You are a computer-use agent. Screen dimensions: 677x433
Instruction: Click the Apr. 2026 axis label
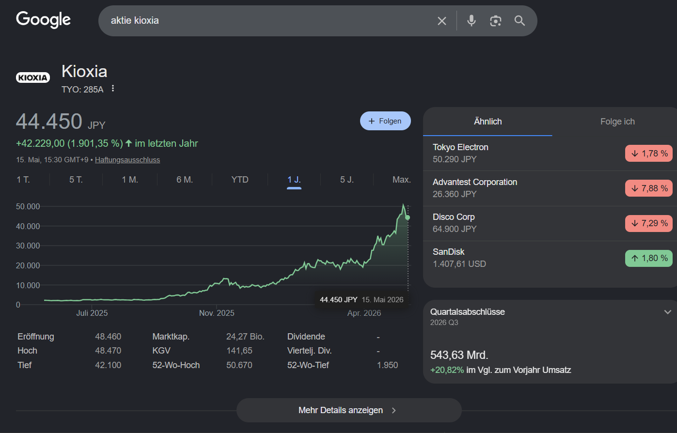[x=364, y=313]
